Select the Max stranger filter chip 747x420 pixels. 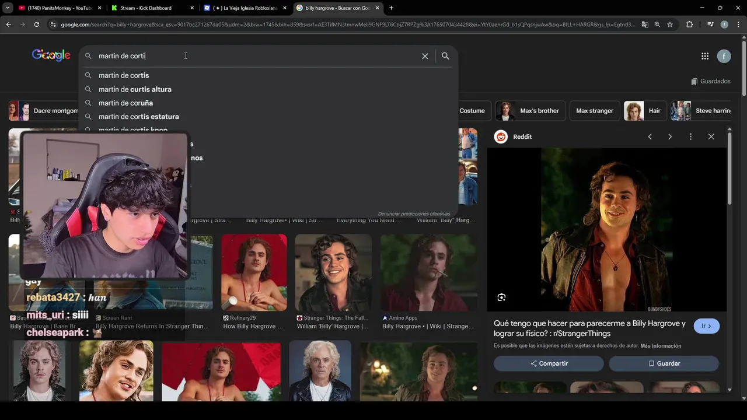coord(595,111)
